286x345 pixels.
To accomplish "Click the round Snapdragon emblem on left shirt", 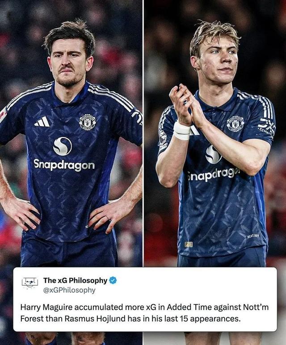I will [63, 146].
